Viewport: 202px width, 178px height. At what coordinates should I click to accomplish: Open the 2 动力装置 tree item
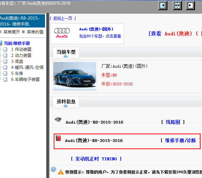click(x=21, y=55)
